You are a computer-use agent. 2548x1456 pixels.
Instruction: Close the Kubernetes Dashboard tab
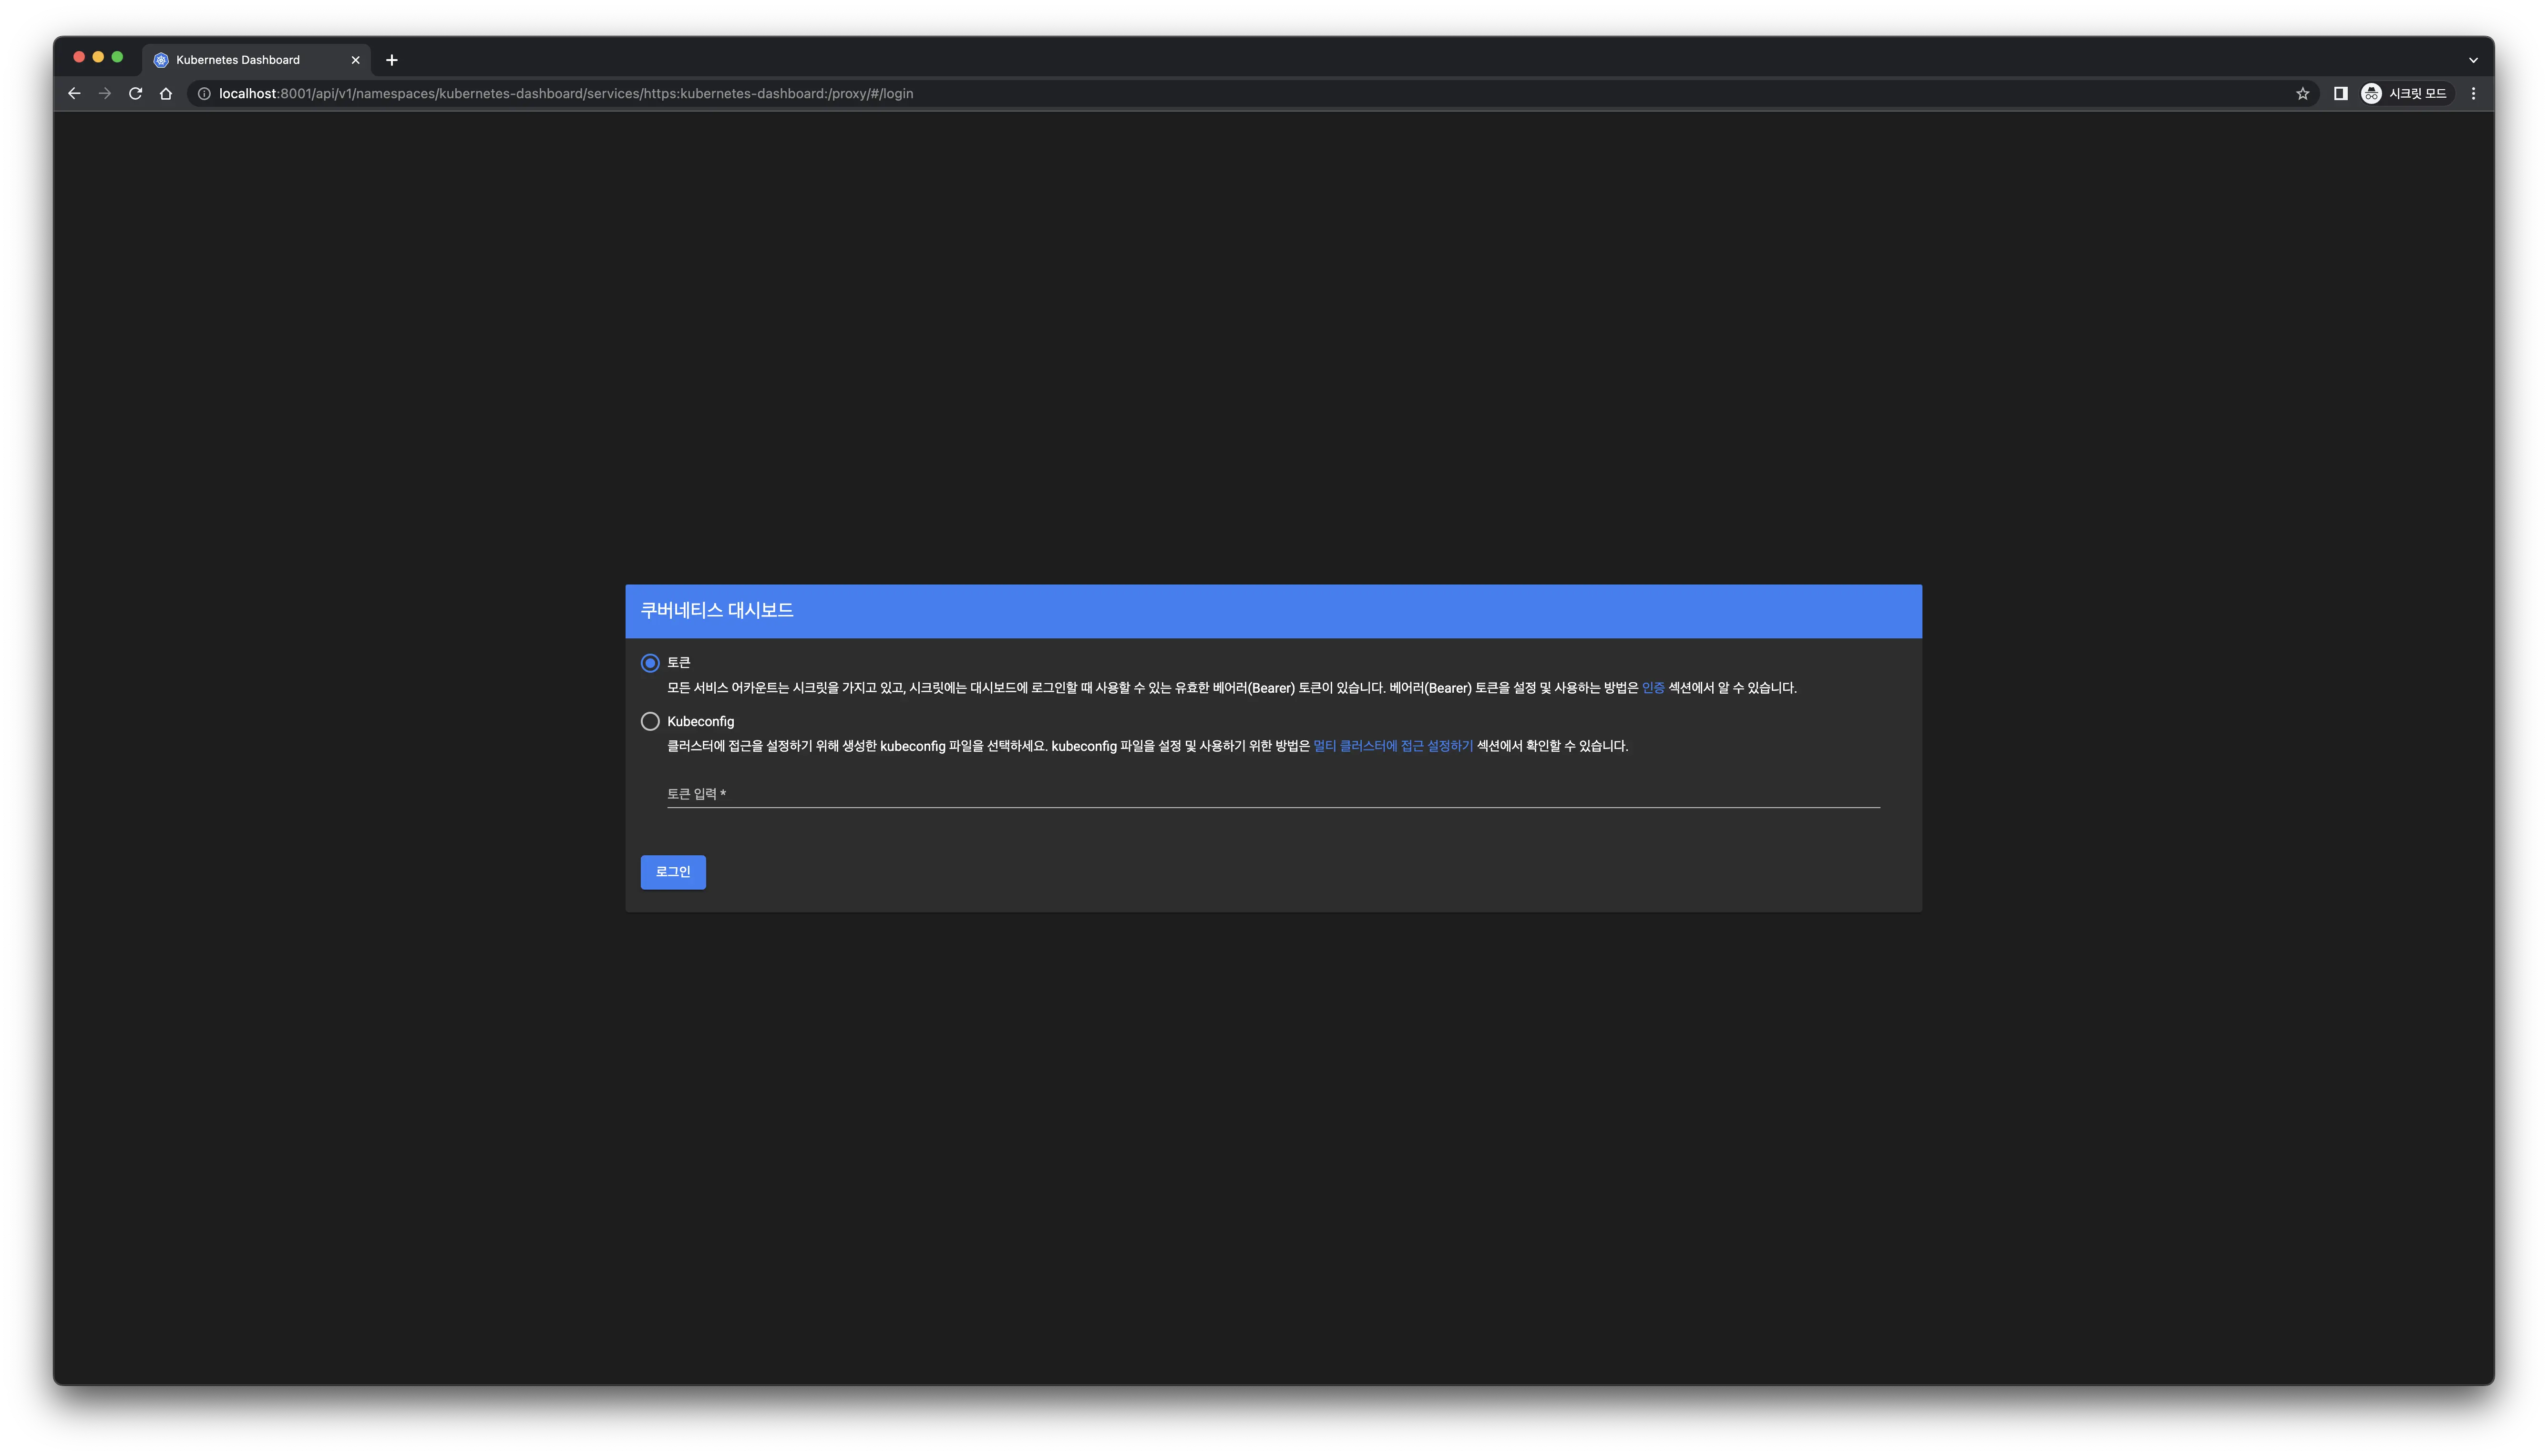point(355,60)
